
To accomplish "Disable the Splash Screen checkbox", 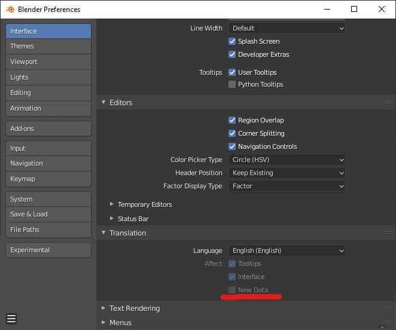I will click(232, 41).
